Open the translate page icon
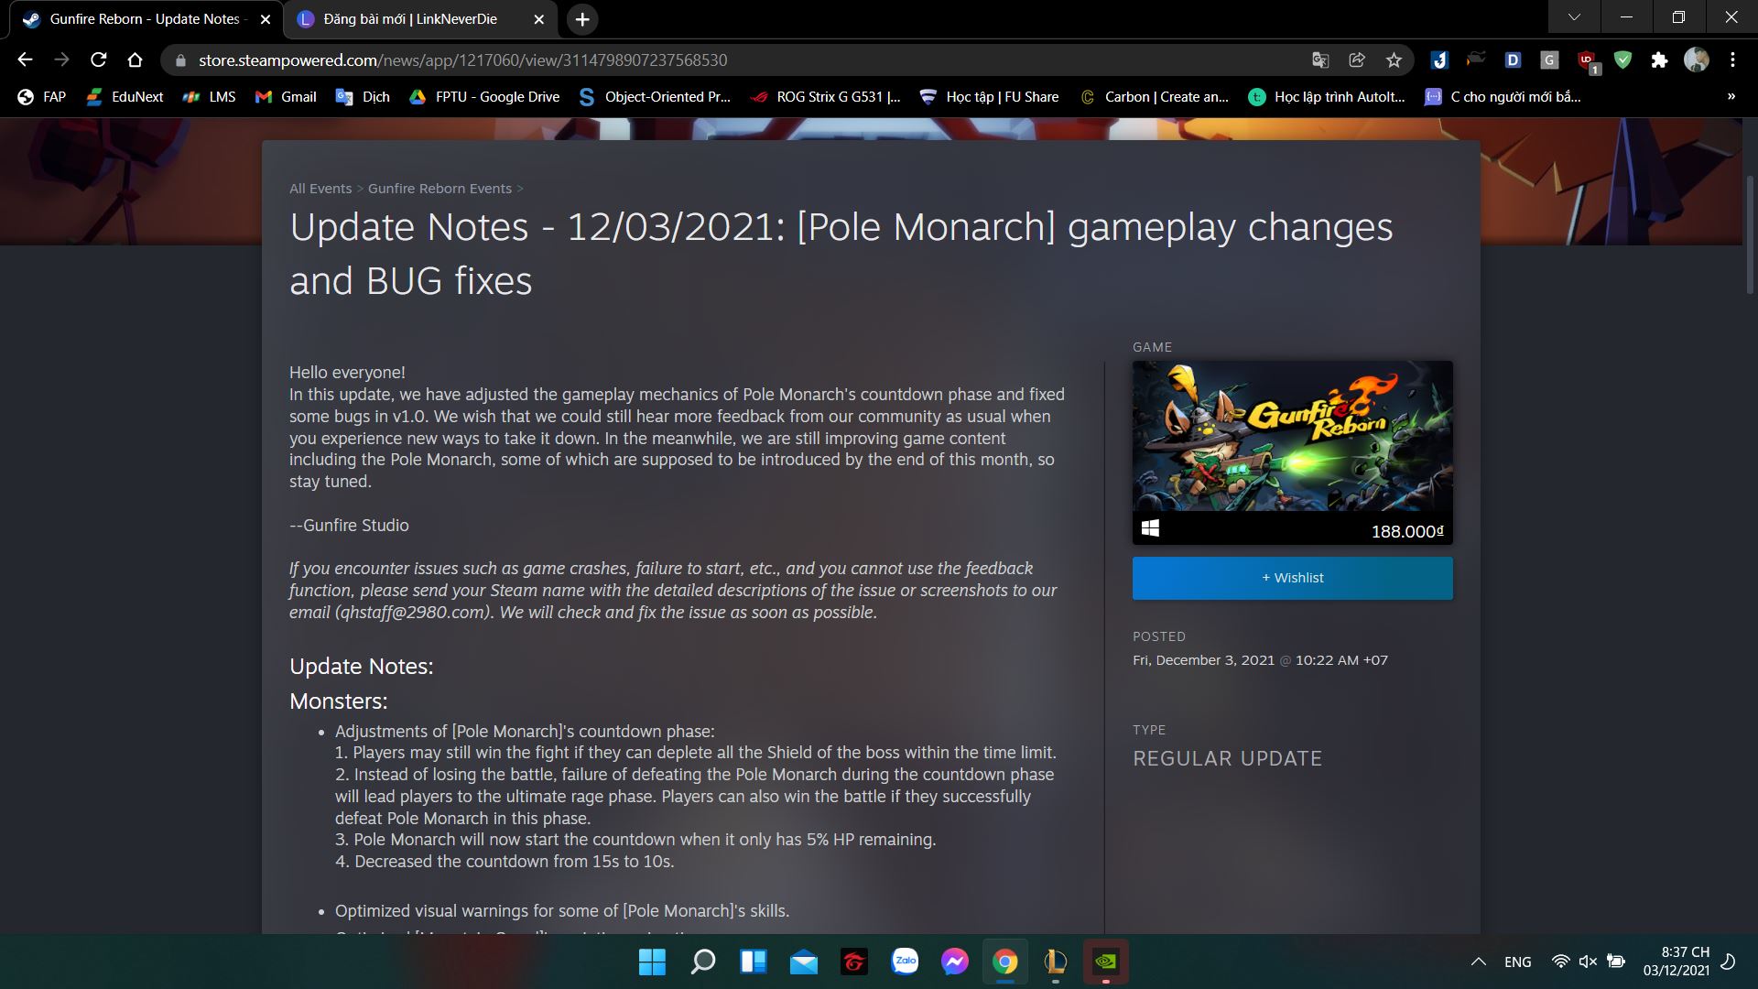Viewport: 1758px width, 989px height. point(1320,60)
